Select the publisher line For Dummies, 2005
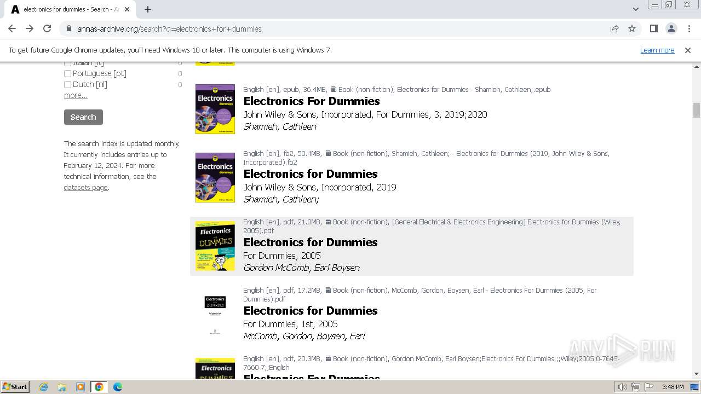The height and width of the screenshot is (394, 701). [282, 256]
